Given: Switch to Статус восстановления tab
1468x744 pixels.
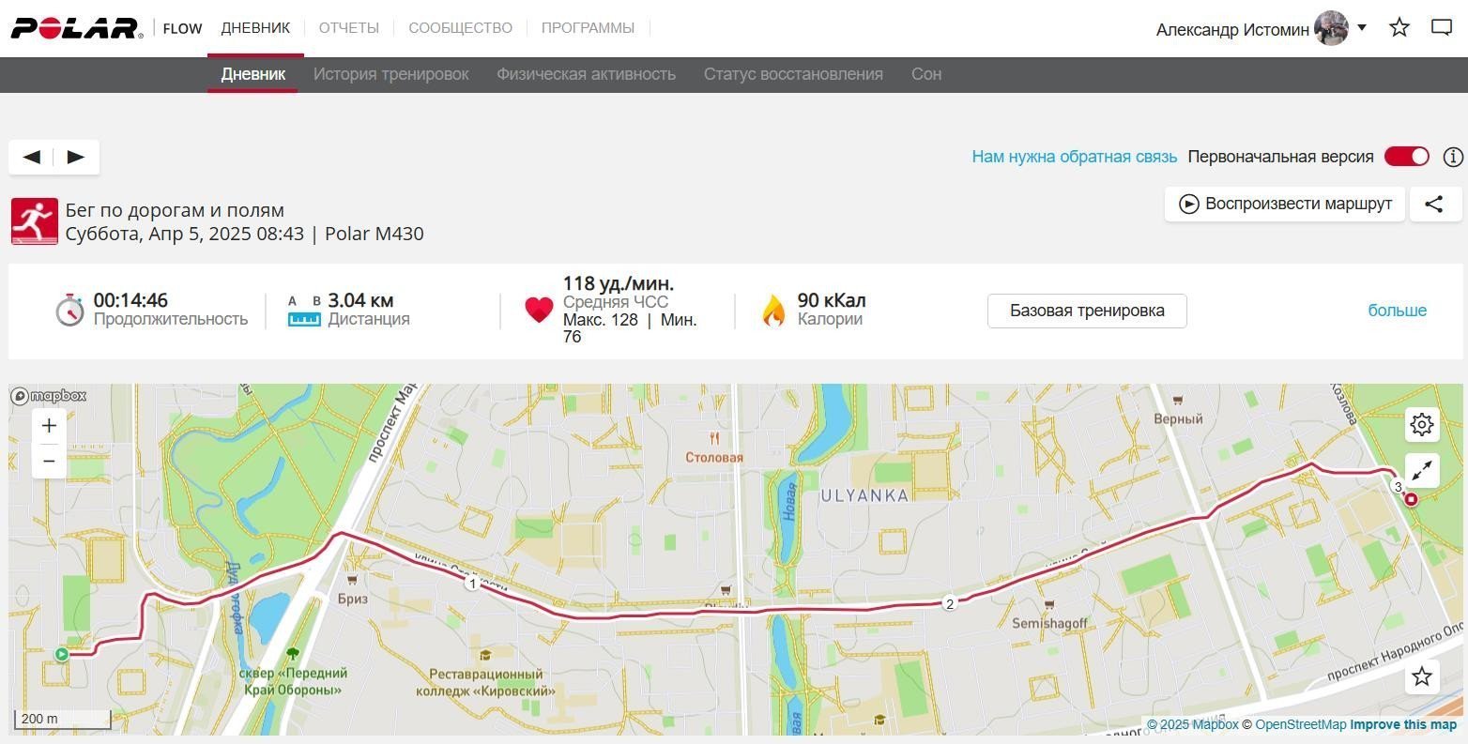Looking at the screenshot, I should [793, 74].
